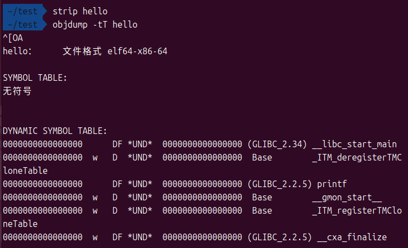The height and width of the screenshot is (248, 408).
Task: Click the (GLIBC_2.2.5) tag beside printf
Action: coord(279,184)
